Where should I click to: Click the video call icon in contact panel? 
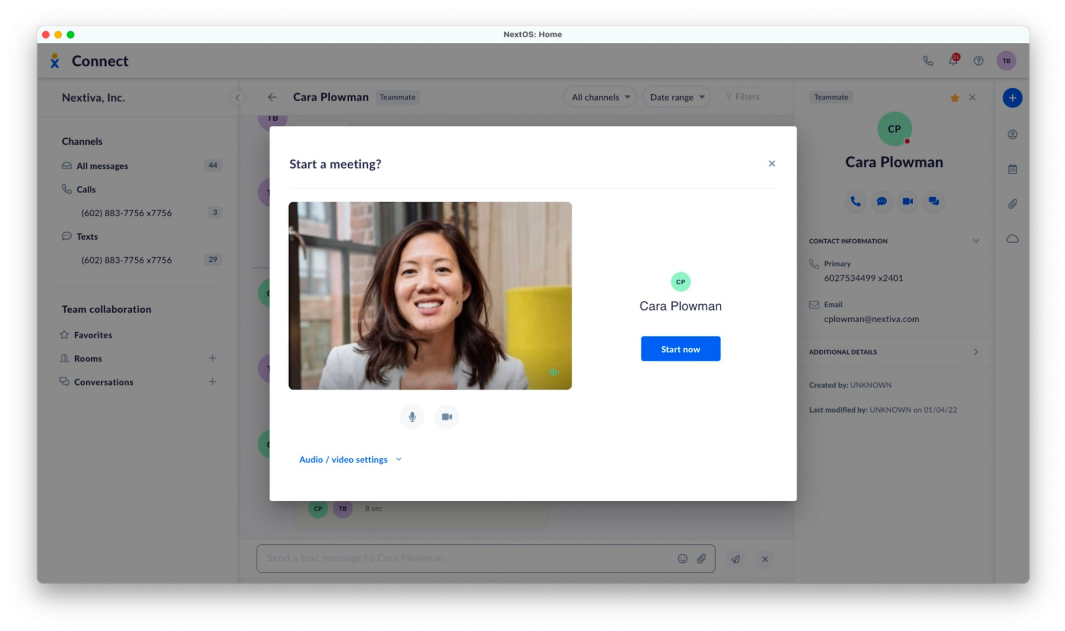point(907,201)
